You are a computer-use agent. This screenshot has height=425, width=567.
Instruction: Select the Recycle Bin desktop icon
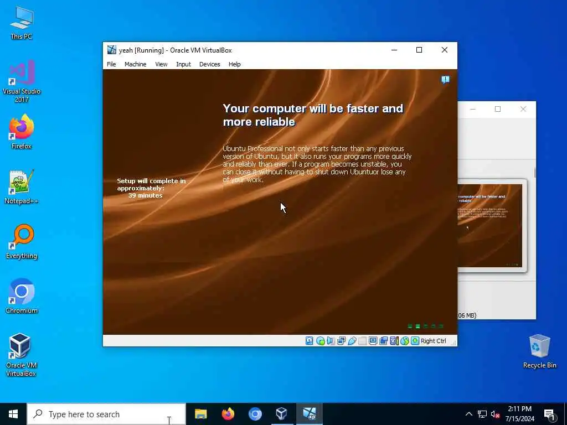[539, 351]
